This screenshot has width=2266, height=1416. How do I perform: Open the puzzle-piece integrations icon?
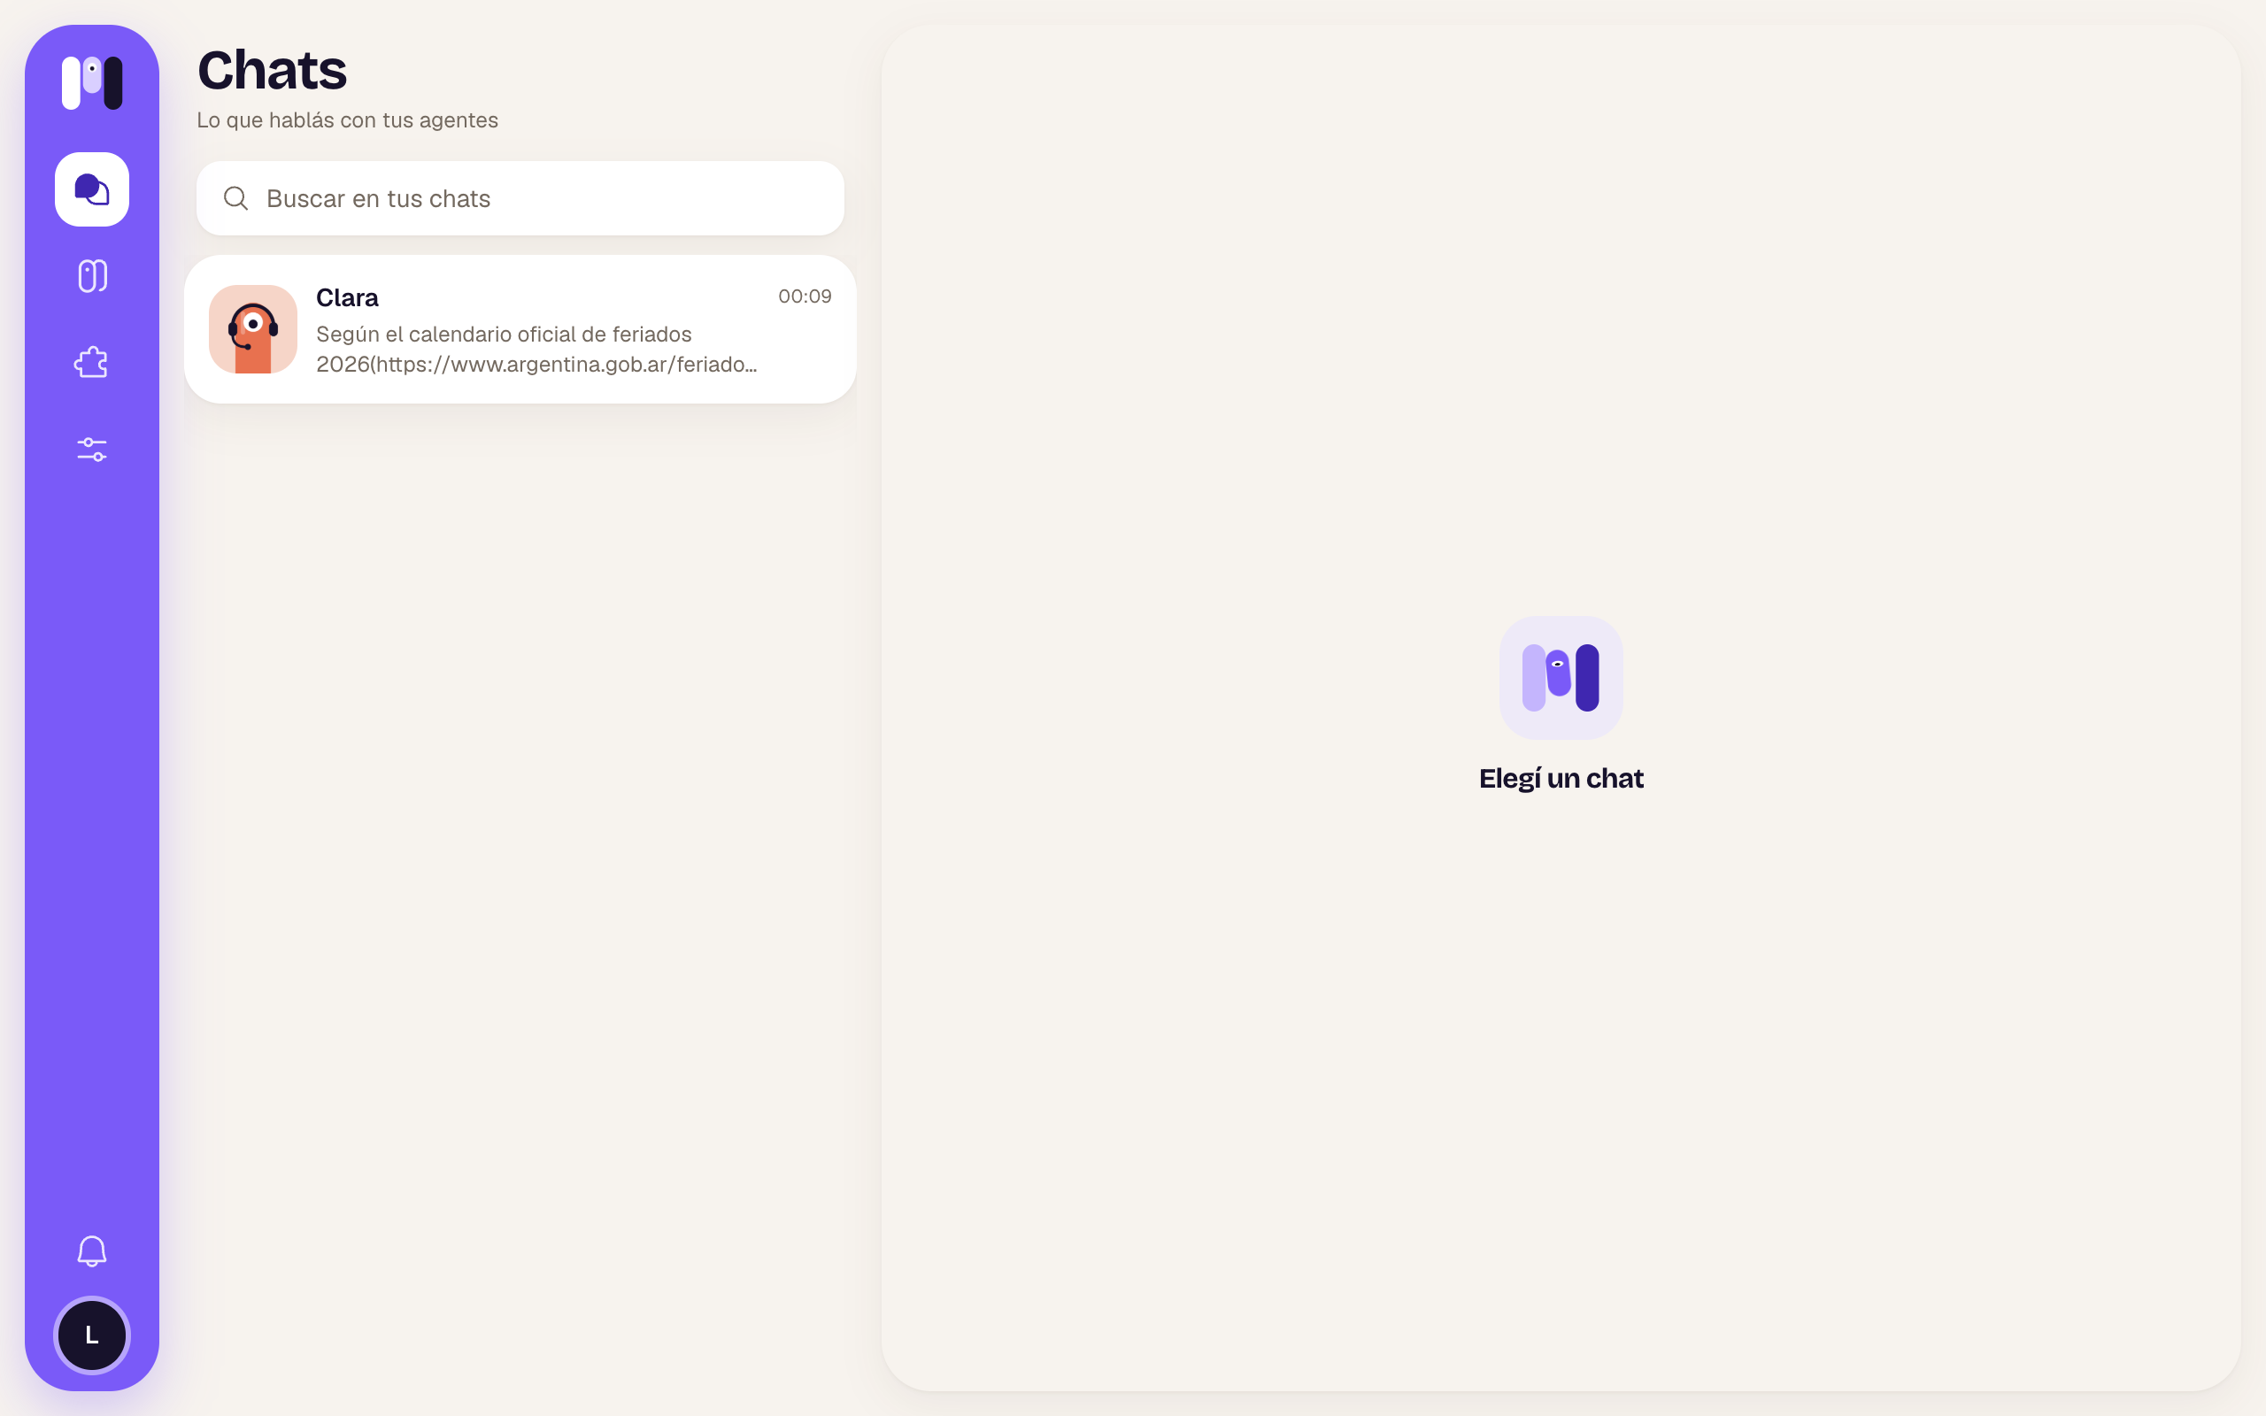[92, 363]
